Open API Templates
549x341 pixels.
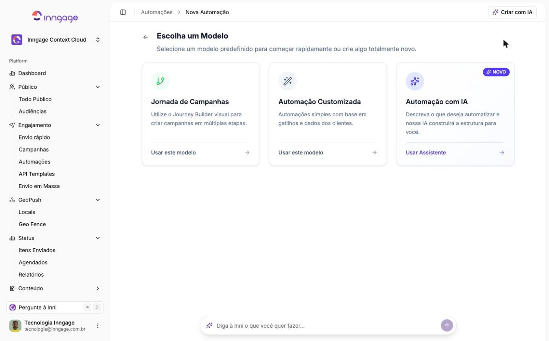(x=37, y=174)
